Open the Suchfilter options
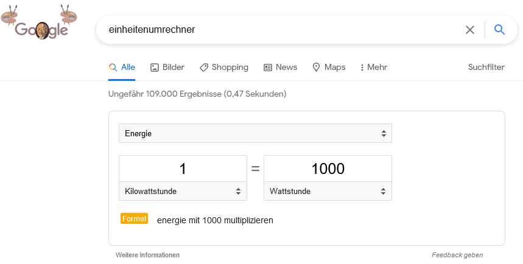Image resolution: width=523 pixels, height=264 pixels. pyautogui.click(x=486, y=68)
